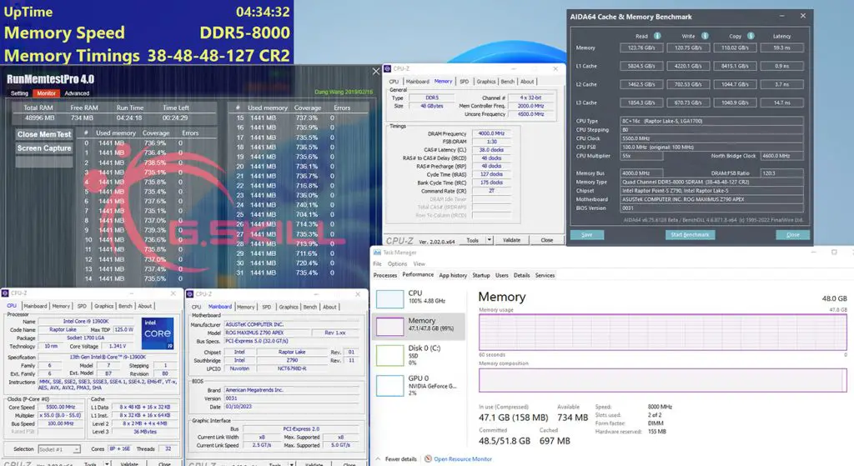854x466 pixels.
Task: Open CPU tab in CPU-Z Mainboard window
Action: point(197,307)
